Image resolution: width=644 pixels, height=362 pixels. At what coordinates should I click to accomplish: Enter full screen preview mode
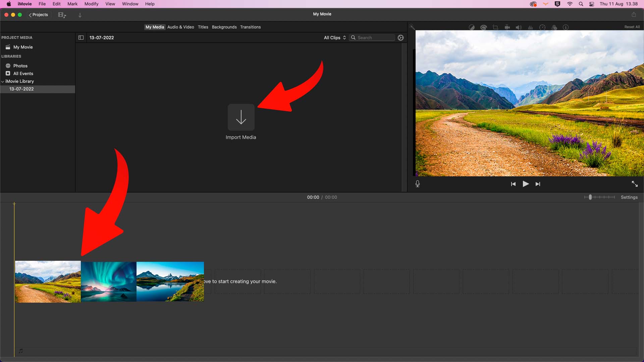click(635, 184)
